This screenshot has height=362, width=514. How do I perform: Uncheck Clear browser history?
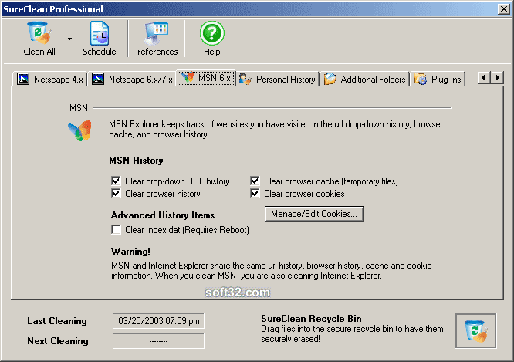tap(116, 194)
